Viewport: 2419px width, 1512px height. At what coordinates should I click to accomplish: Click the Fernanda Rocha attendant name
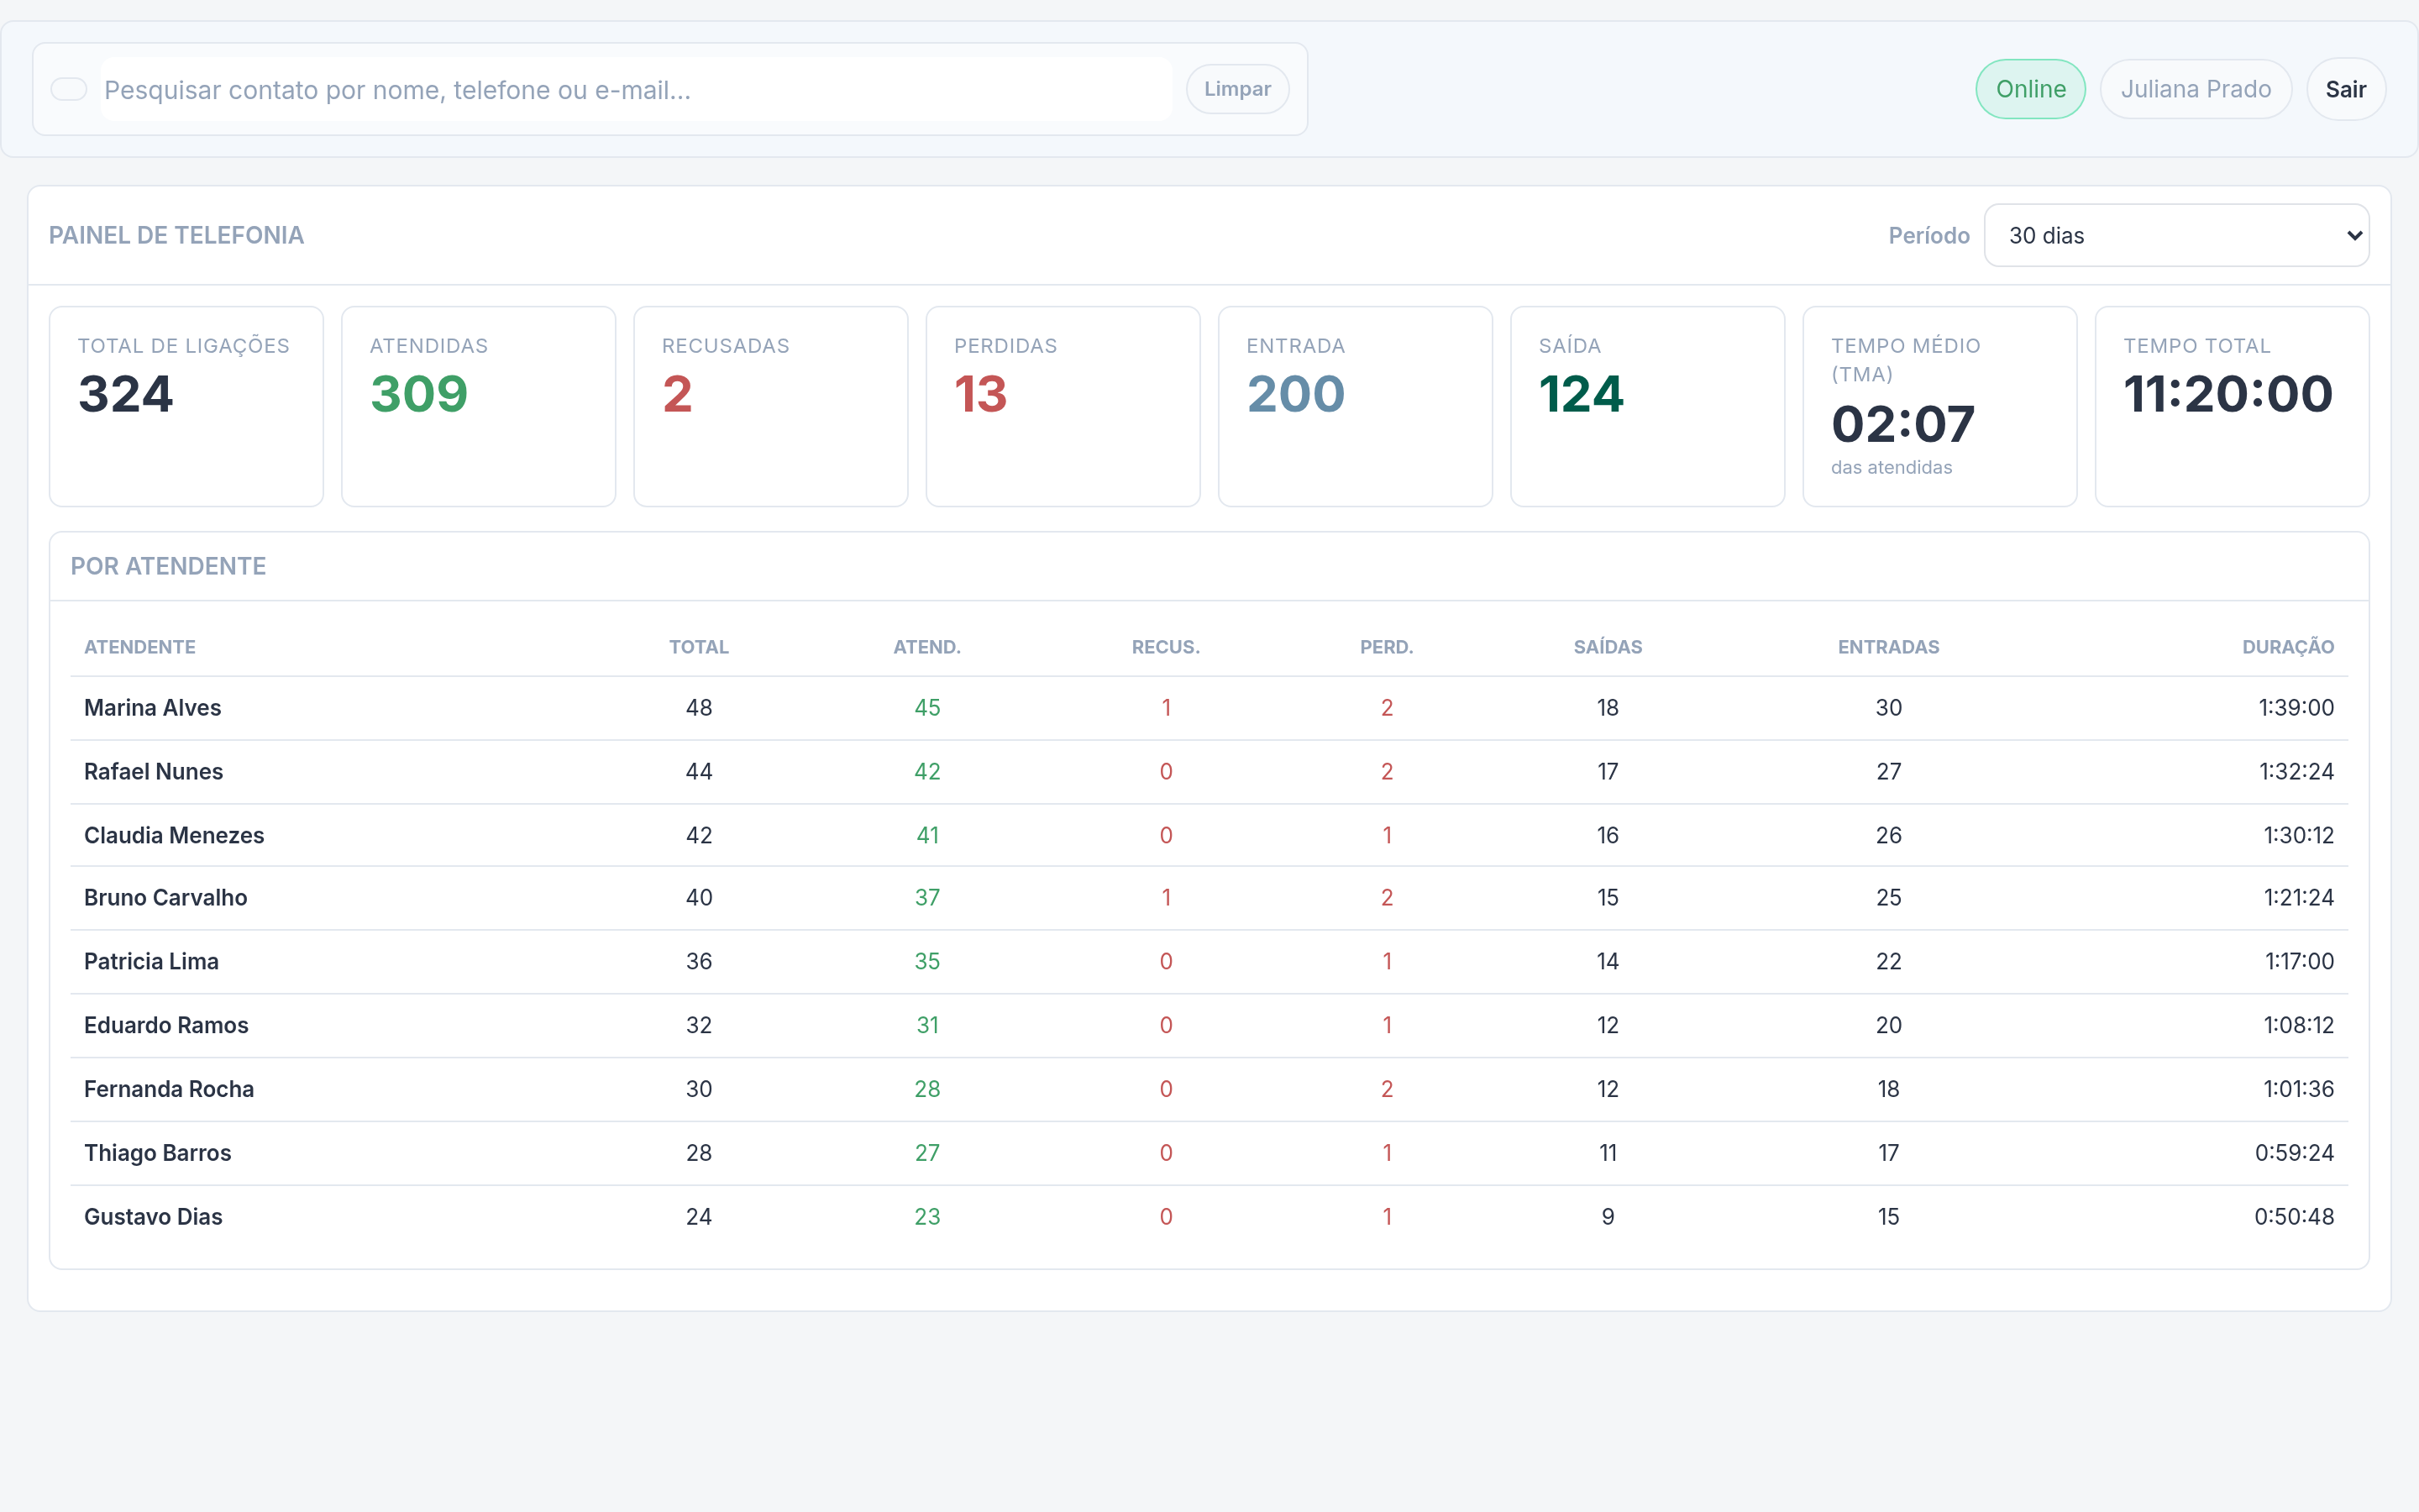[169, 1089]
